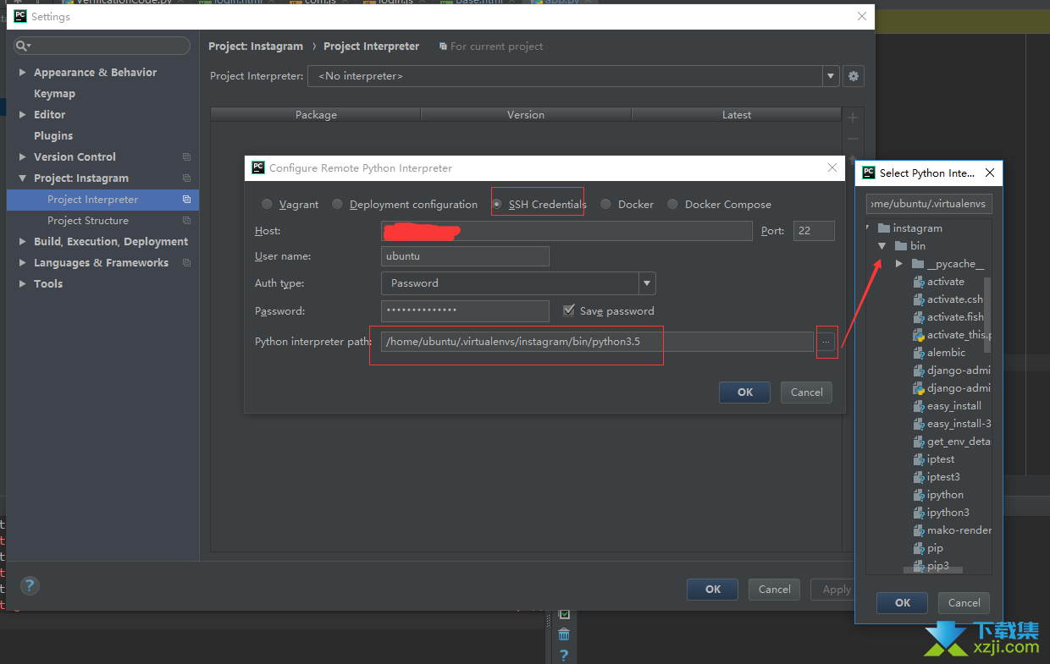
Task: Click the file icon next to activate.fish
Action: coord(919,317)
